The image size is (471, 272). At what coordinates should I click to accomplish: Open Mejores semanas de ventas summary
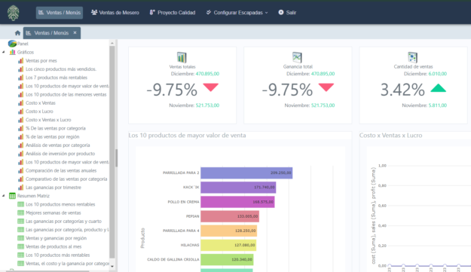[x=54, y=213]
